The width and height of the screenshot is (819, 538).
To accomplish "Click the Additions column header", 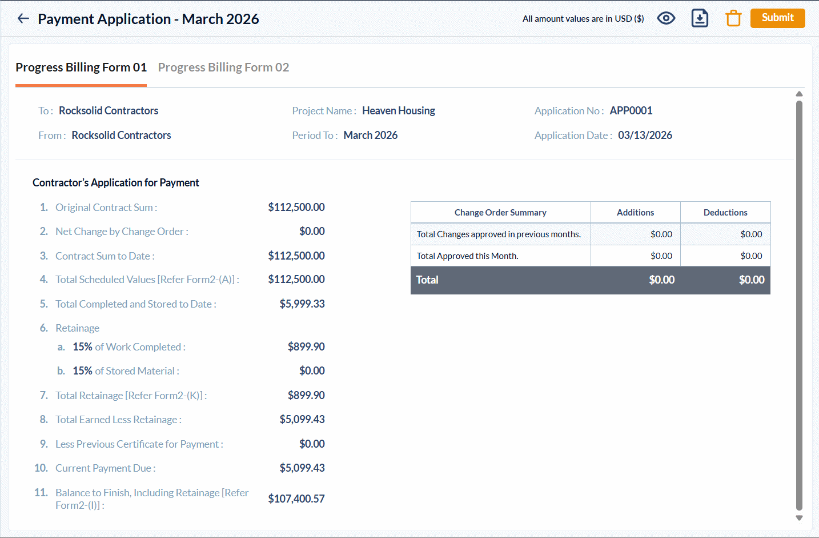I will click(x=635, y=213).
